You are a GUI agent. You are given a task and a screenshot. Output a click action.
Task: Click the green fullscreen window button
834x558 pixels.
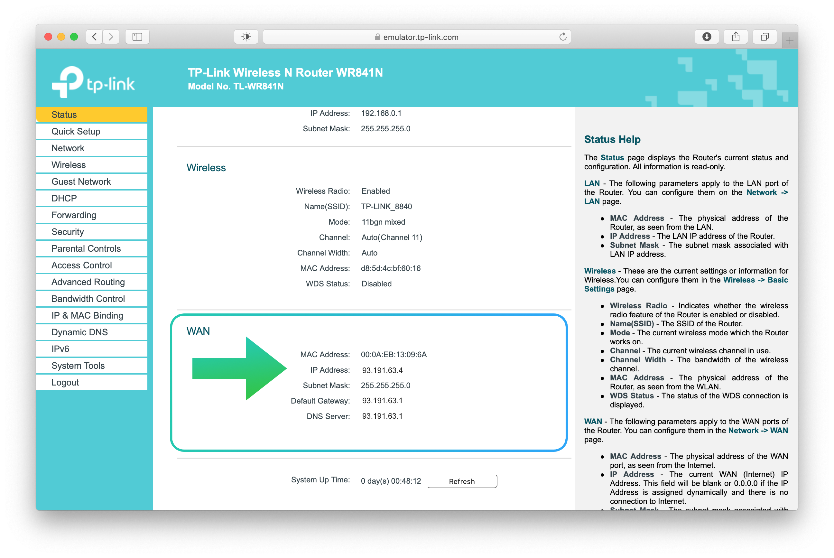click(x=74, y=37)
